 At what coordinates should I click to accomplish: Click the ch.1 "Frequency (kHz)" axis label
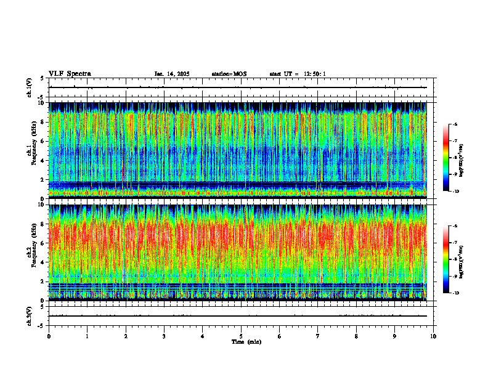[x=34, y=143]
